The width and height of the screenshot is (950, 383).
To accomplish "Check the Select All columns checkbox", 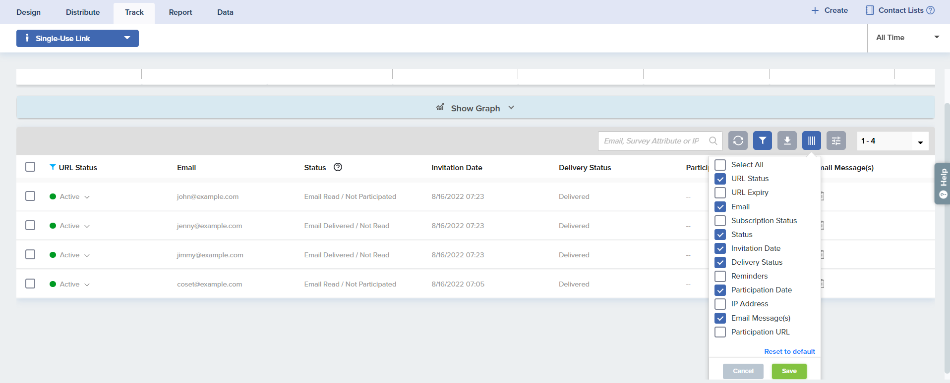I will (720, 165).
